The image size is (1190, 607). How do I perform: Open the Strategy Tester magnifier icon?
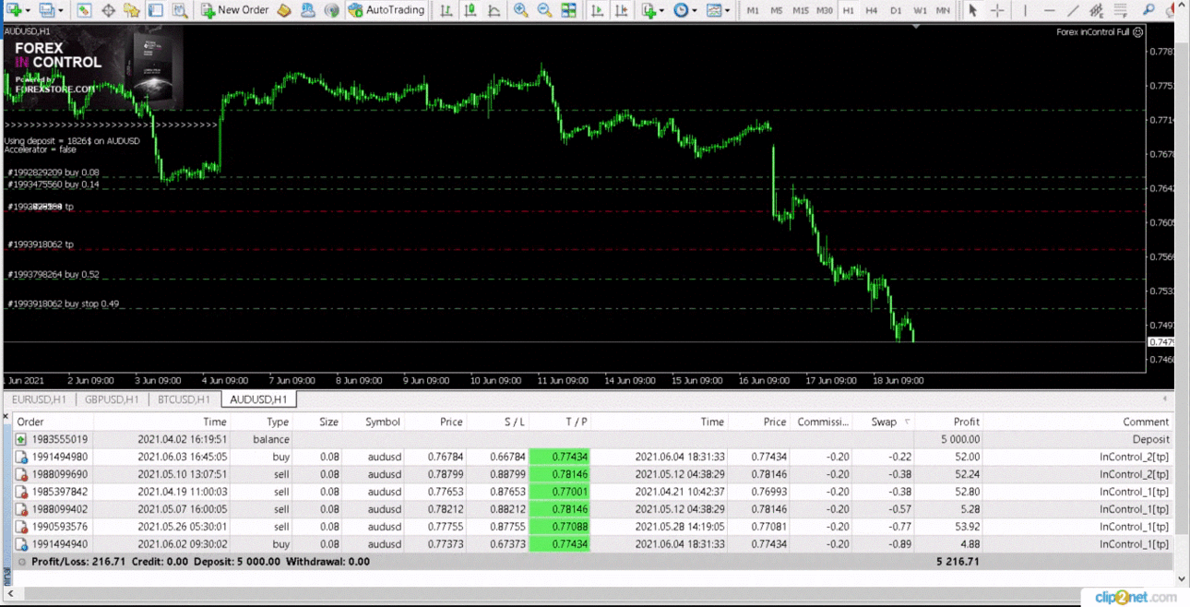pos(180,10)
